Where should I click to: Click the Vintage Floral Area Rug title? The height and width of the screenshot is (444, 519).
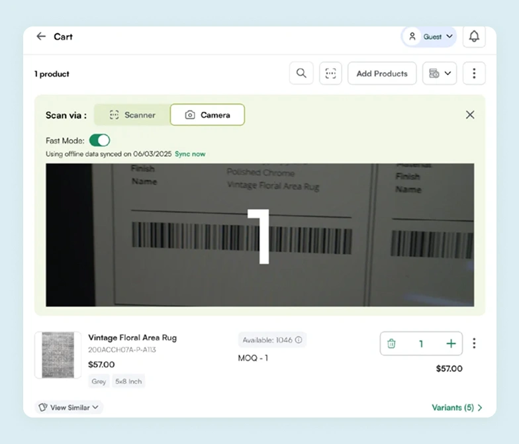tap(132, 337)
